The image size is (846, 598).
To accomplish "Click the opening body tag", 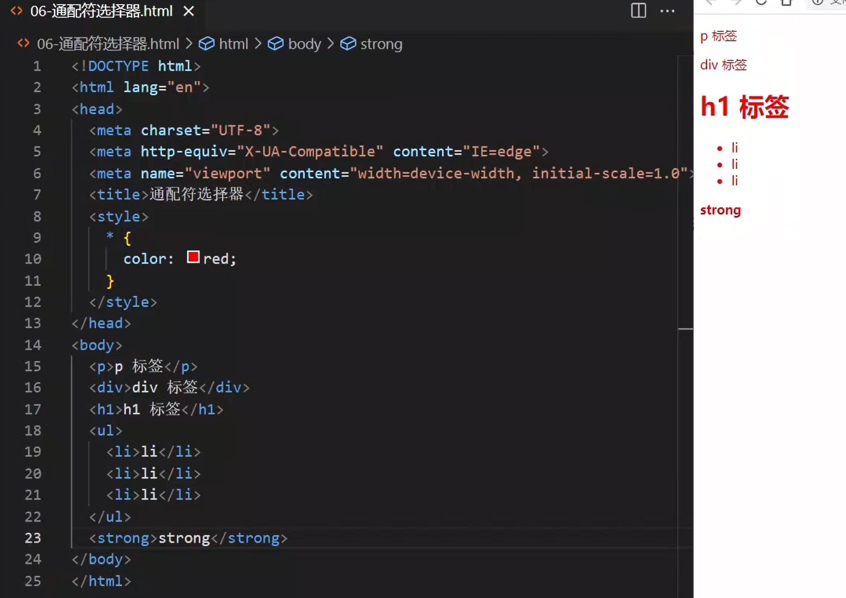I will (x=97, y=345).
